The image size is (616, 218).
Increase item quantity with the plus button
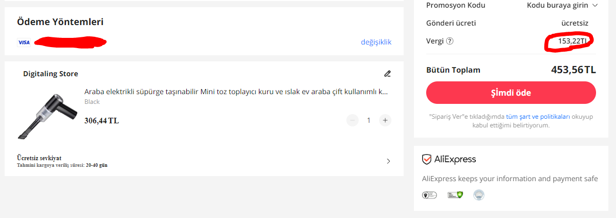385,120
